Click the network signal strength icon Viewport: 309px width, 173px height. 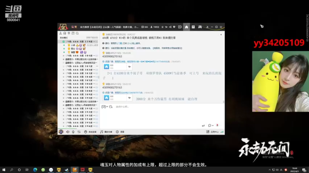[222, 132]
